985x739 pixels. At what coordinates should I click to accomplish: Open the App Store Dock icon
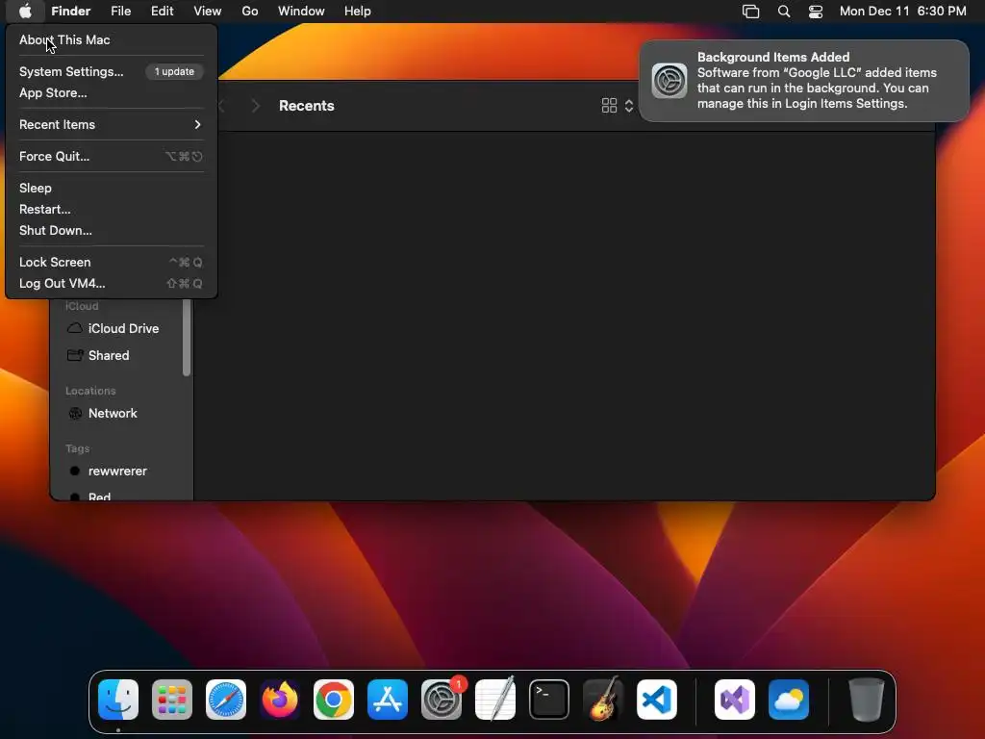pyautogui.click(x=388, y=700)
